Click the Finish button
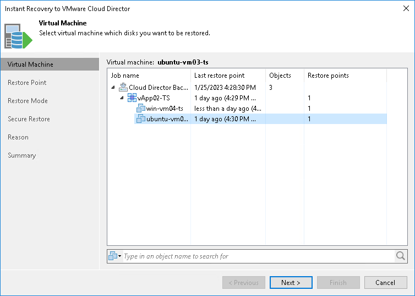Screen dimensions: 415x296 [x=338, y=282]
